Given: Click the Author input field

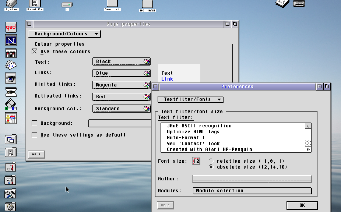Looking at the screenshot, I should pos(252,179).
